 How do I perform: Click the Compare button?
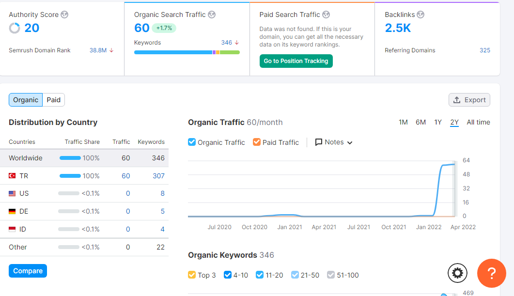click(x=28, y=271)
